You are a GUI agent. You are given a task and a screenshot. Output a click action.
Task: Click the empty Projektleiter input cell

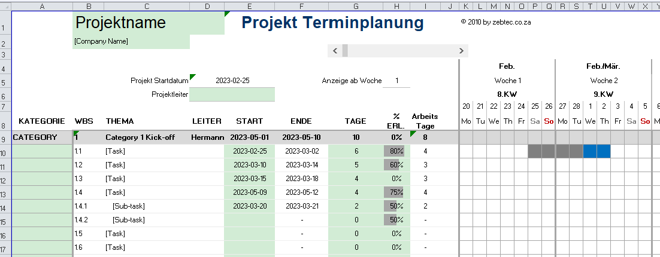[232, 94]
